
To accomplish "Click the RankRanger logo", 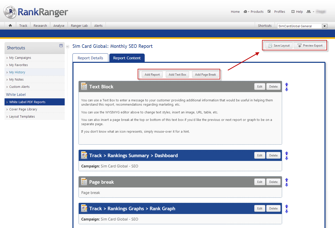I will coord(36,12).
